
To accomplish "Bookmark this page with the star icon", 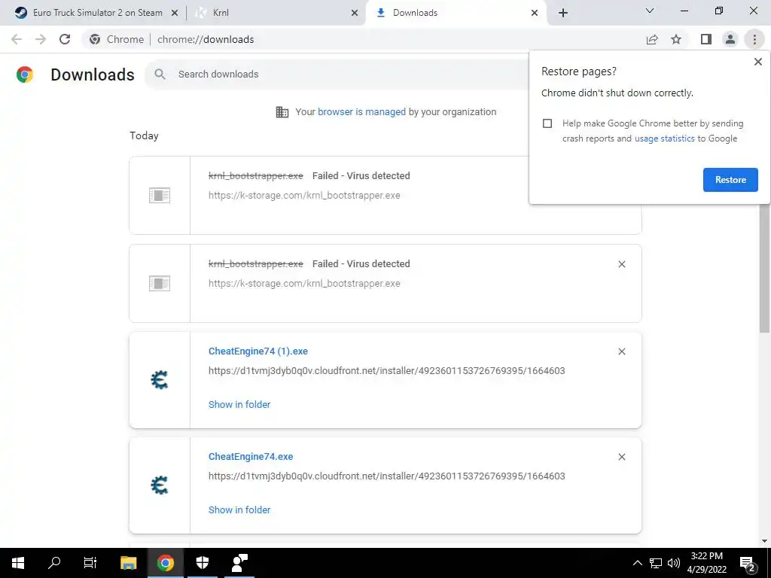I will (676, 39).
